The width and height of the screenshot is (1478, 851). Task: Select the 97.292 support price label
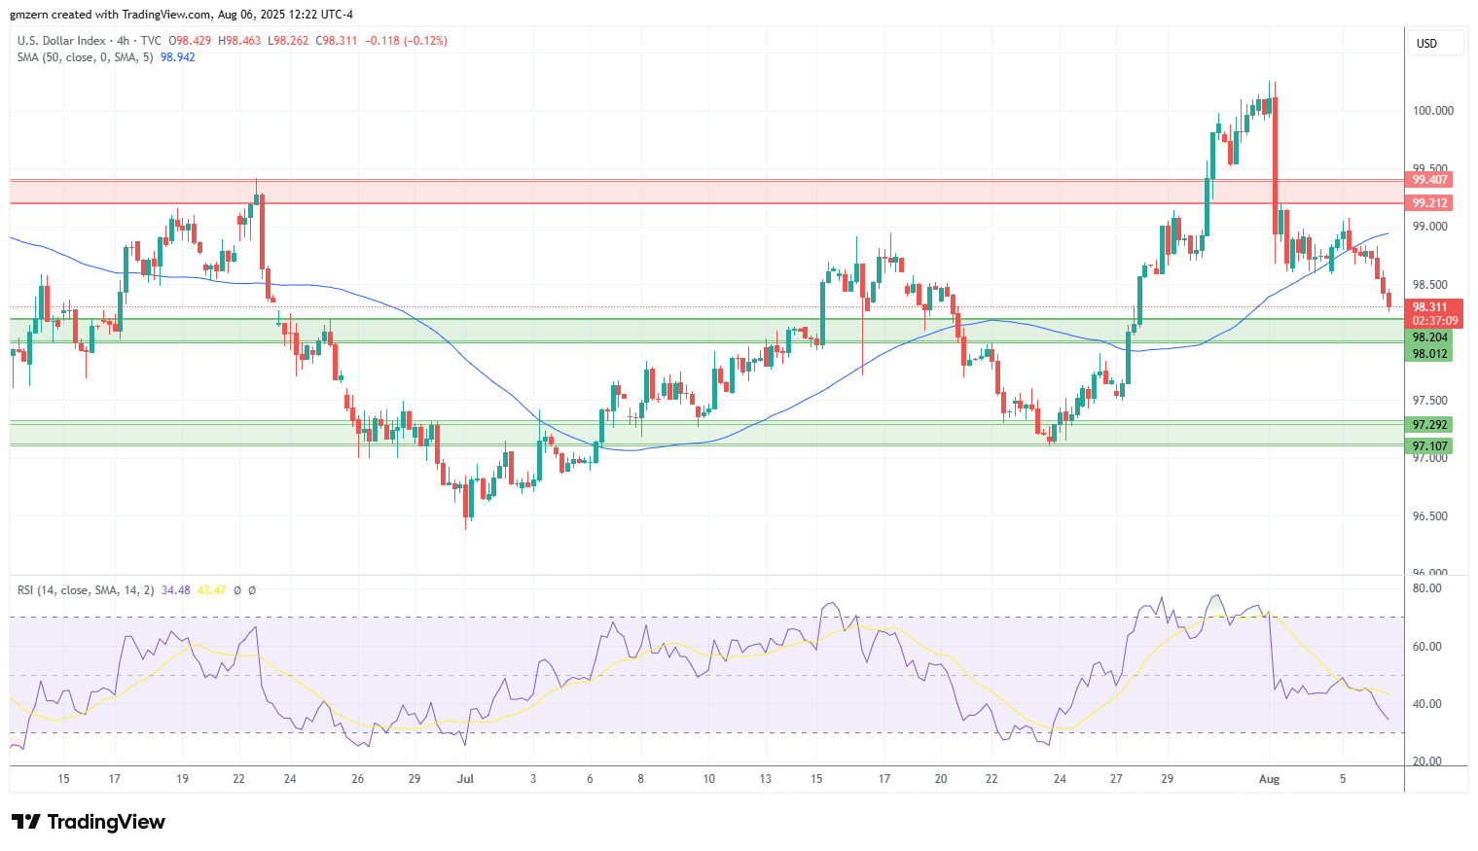click(x=1430, y=425)
